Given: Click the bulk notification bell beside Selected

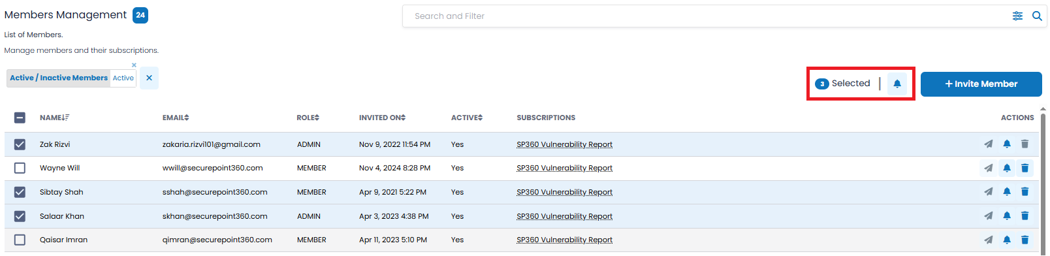Looking at the screenshot, I should pyautogui.click(x=897, y=84).
